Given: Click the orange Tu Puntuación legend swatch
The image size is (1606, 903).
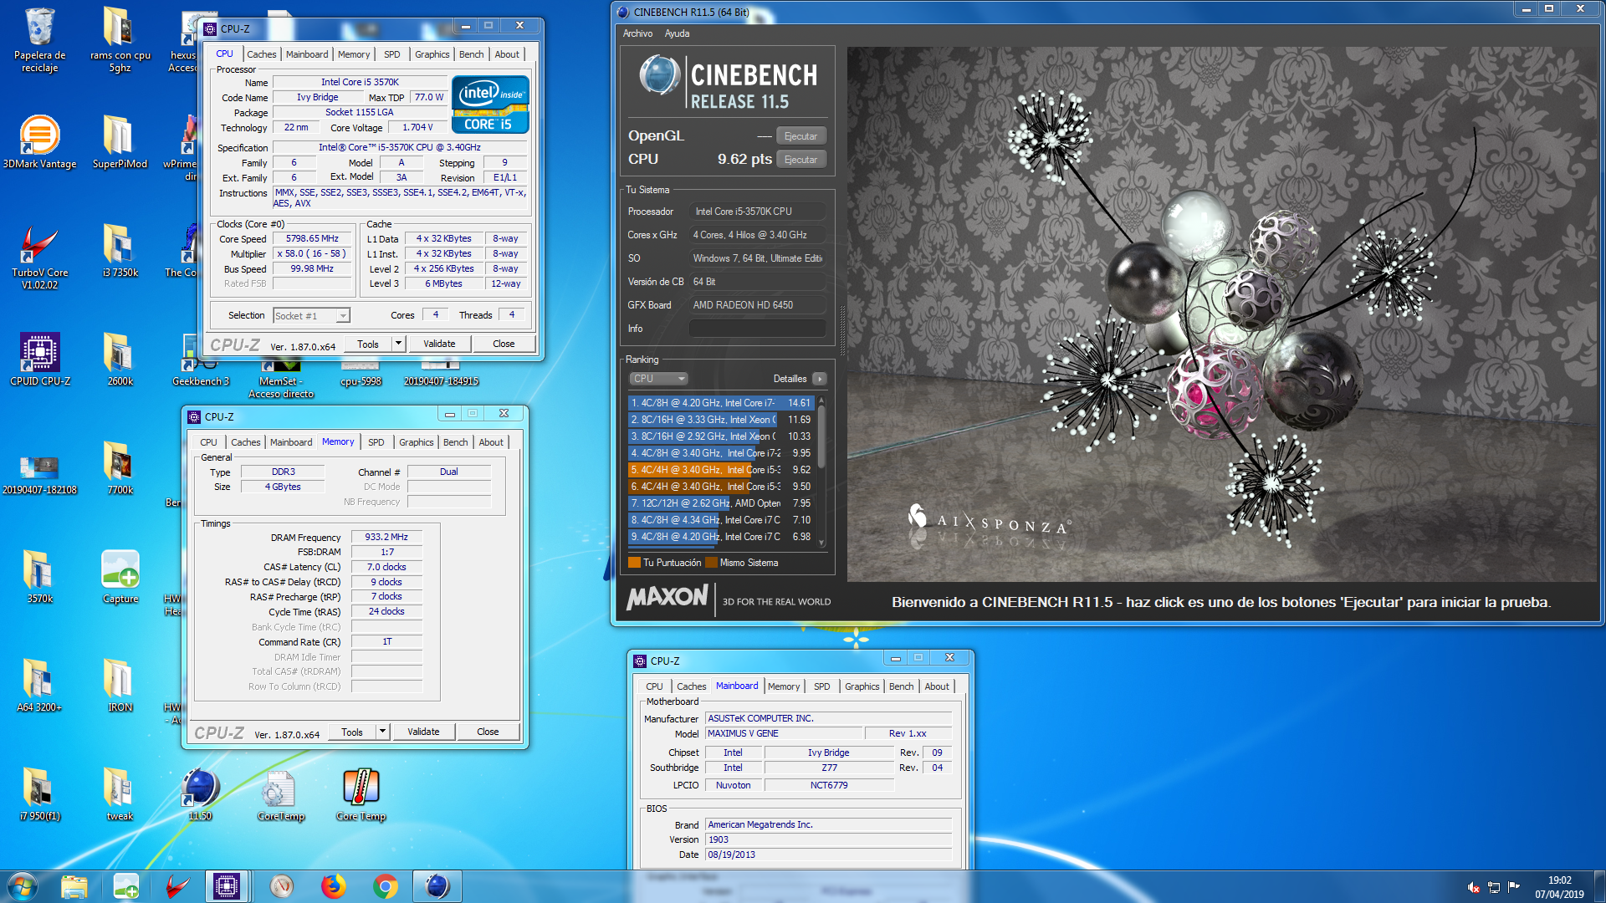Looking at the screenshot, I should tap(634, 563).
